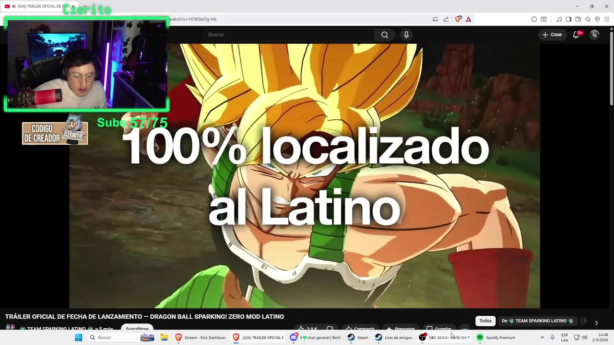Viewport: 614px width, 345px height.
Task: Open the Brave playlist music note icon
Action: point(559,19)
